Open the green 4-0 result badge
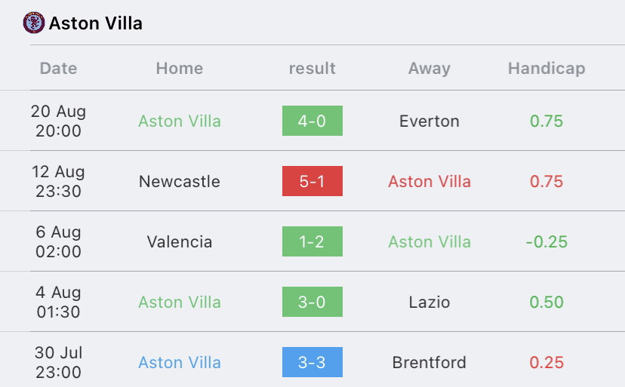625x387 pixels. (x=312, y=121)
